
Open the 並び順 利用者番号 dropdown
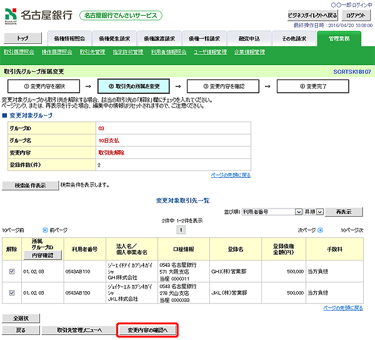pyautogui.click(x=272, y=212)
